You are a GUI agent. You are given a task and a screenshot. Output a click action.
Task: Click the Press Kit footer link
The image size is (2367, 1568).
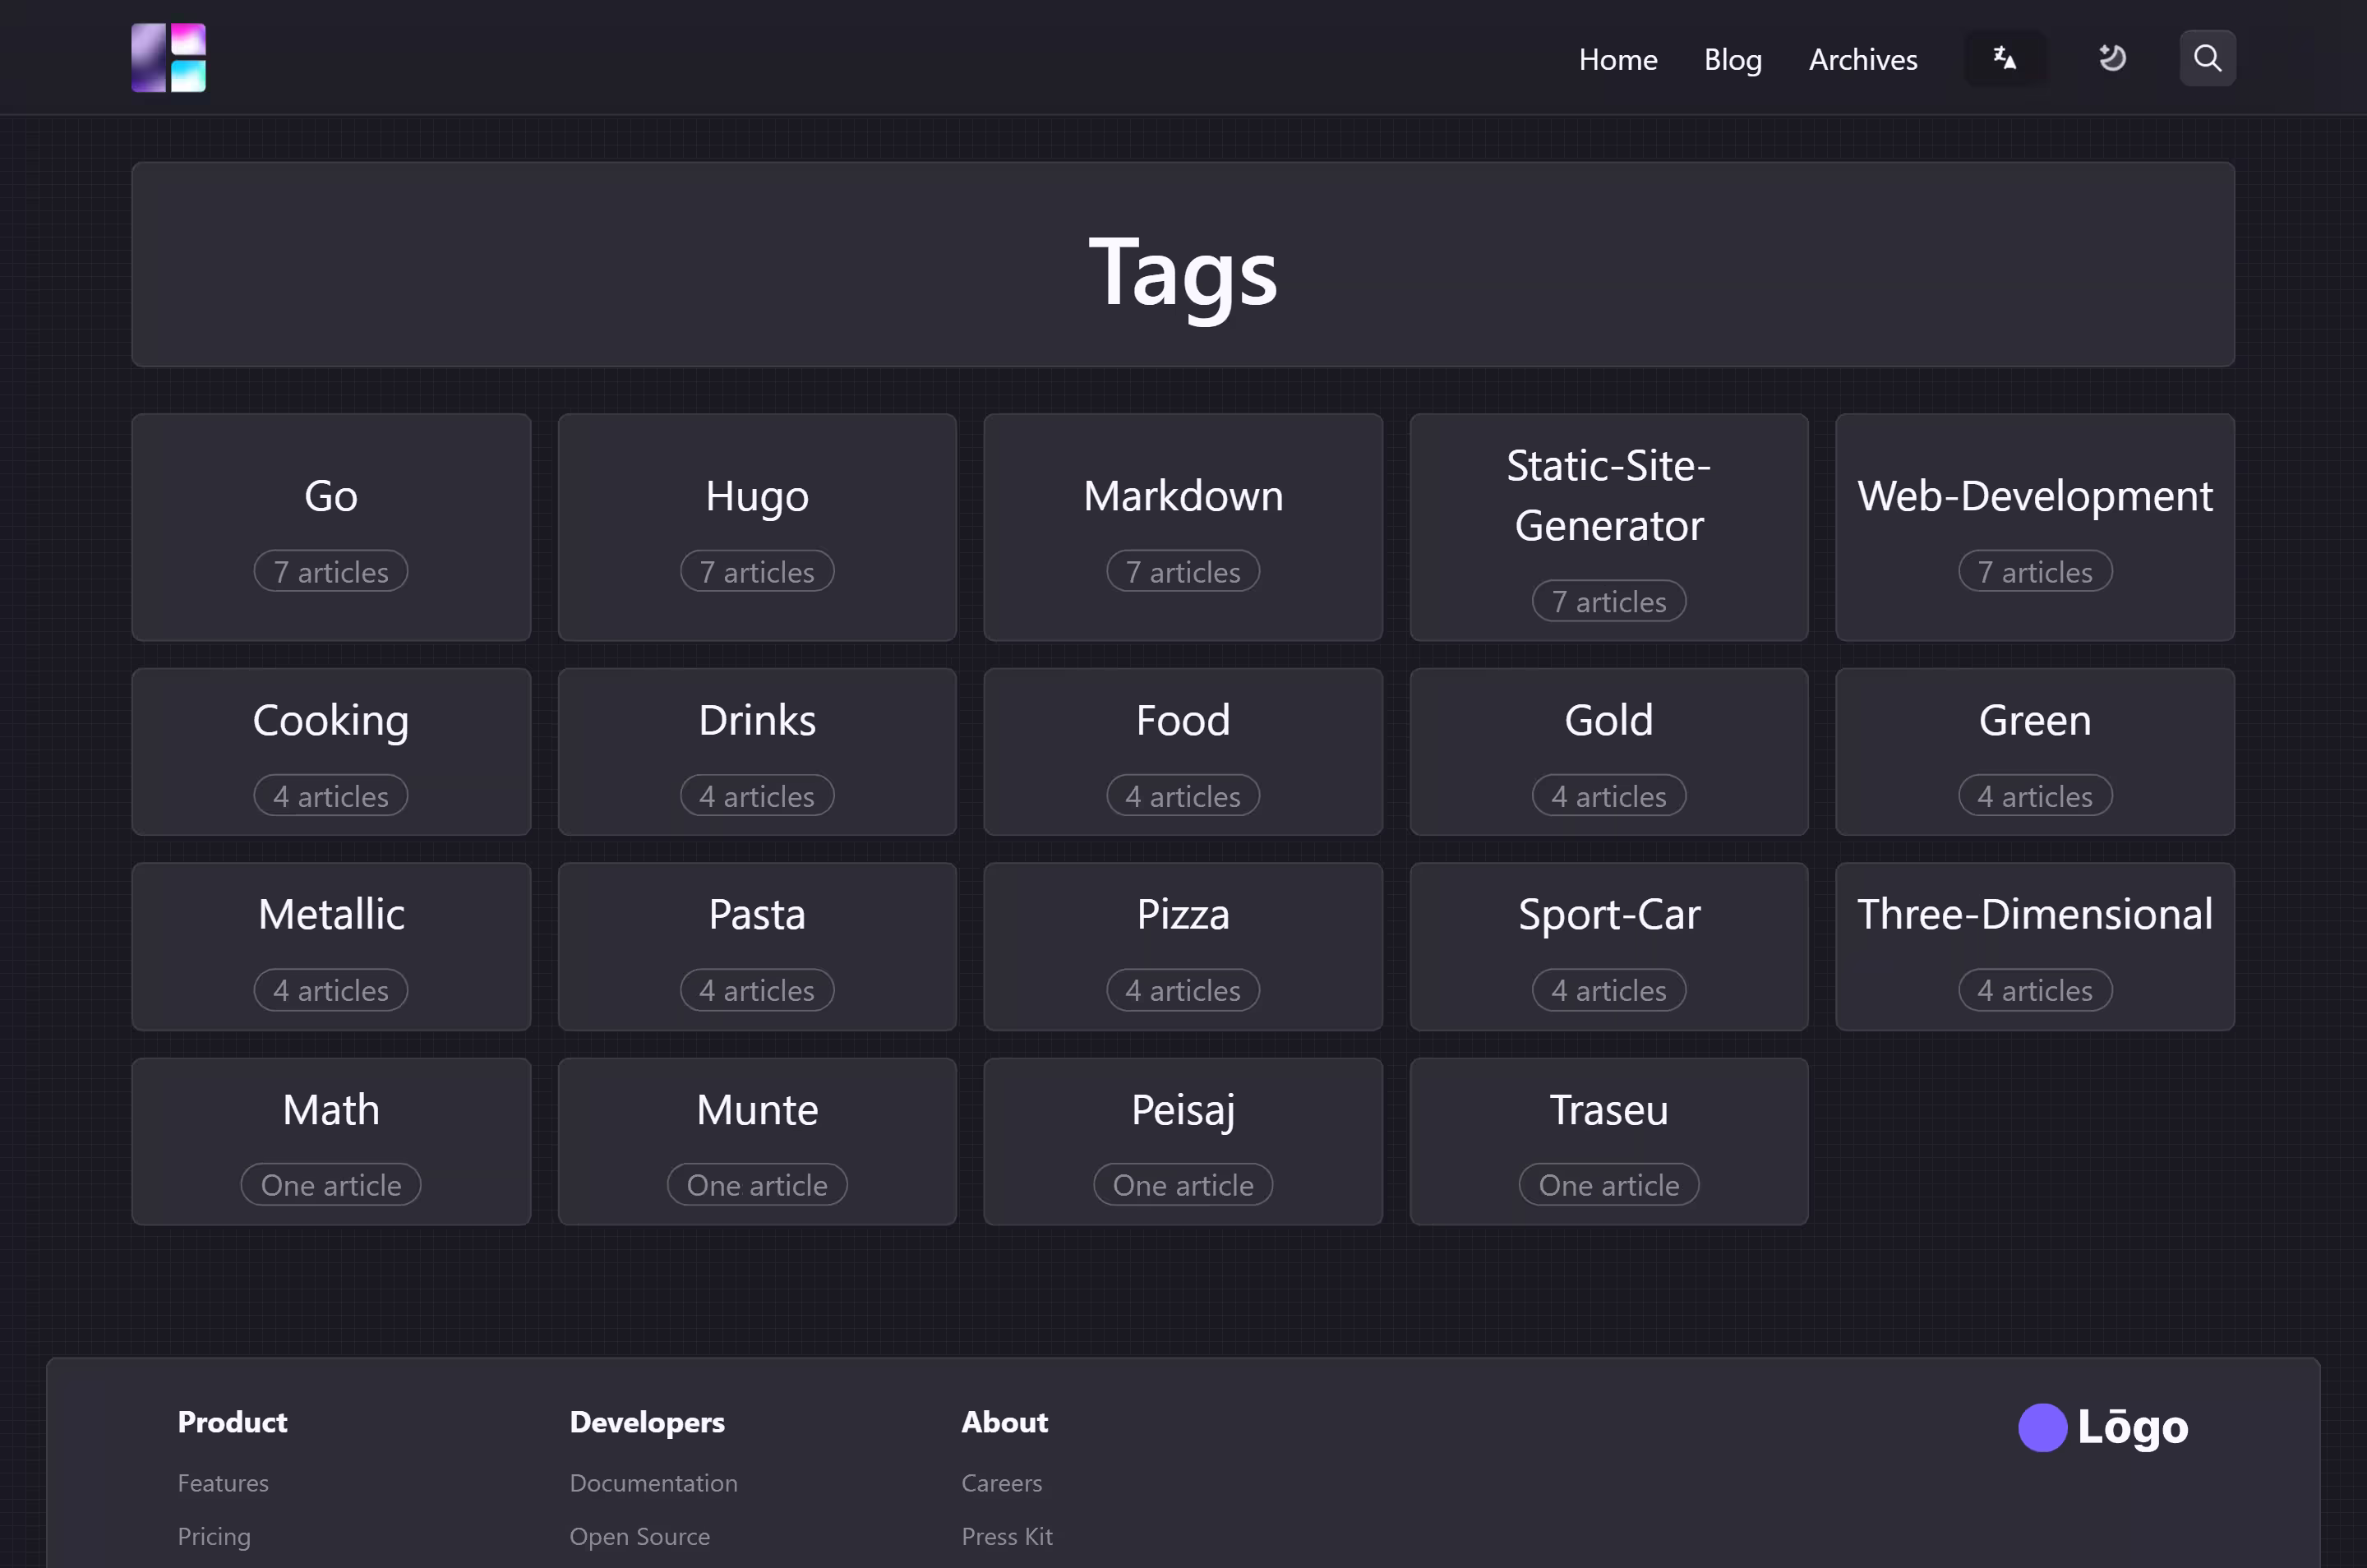pos(1006,1536)
